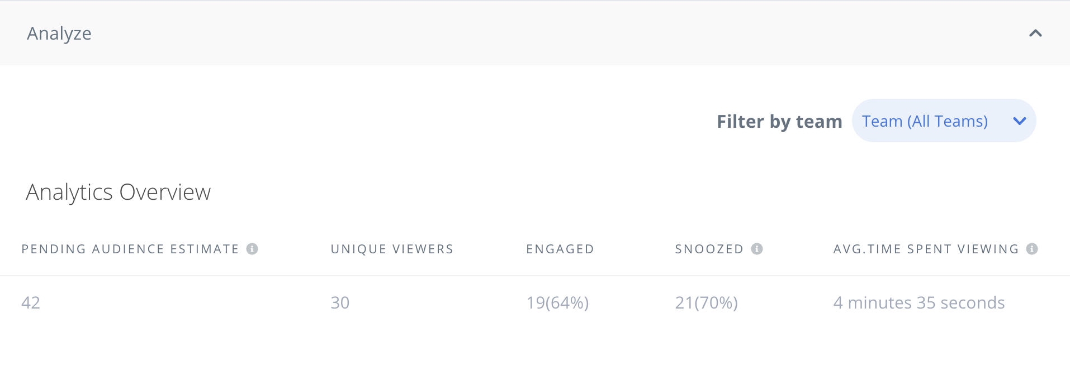This screenshot has height=366, width=1070.
Task: Click the info icon by Avg.Time Spent Viewing
Action: coord(1033,249)
